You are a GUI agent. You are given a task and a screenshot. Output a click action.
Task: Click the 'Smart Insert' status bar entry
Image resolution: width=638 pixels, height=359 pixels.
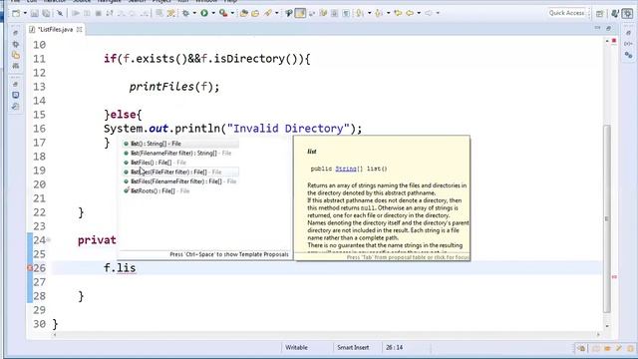tap(353, 348)
